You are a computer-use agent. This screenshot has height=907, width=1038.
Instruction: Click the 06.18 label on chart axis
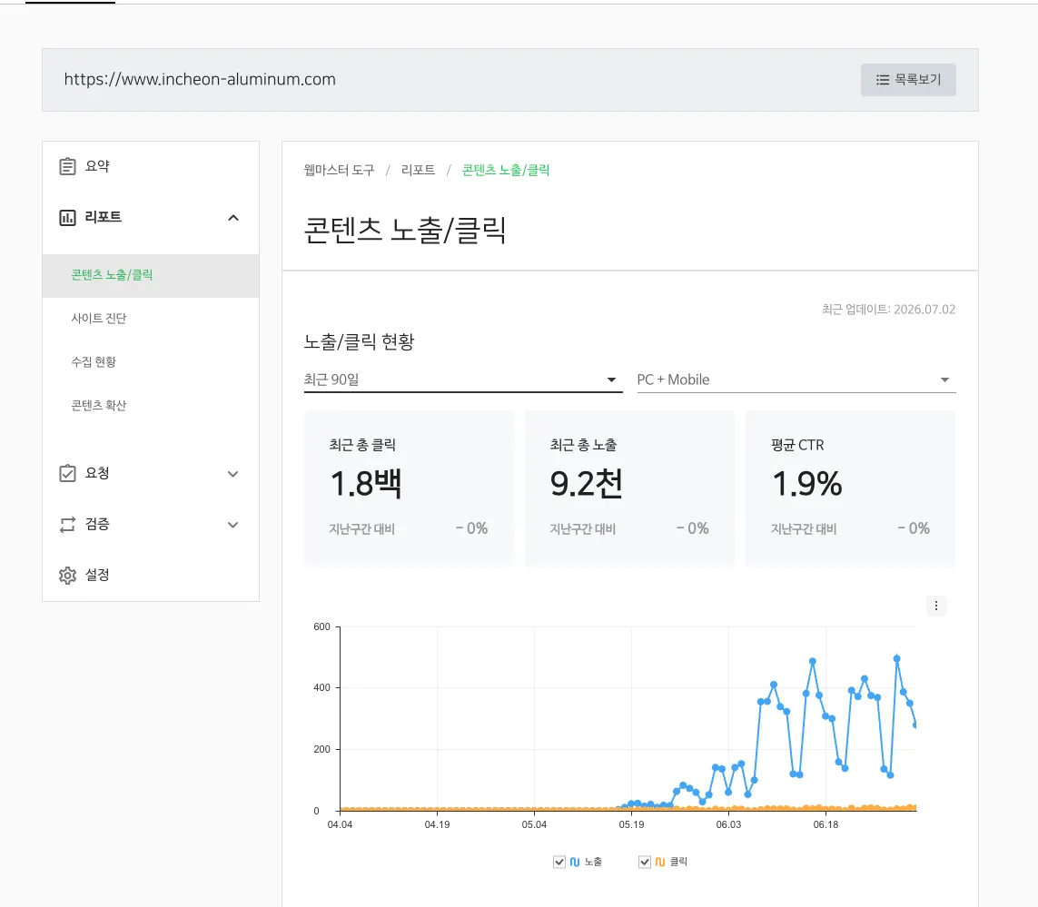click(x=825, y=825)
